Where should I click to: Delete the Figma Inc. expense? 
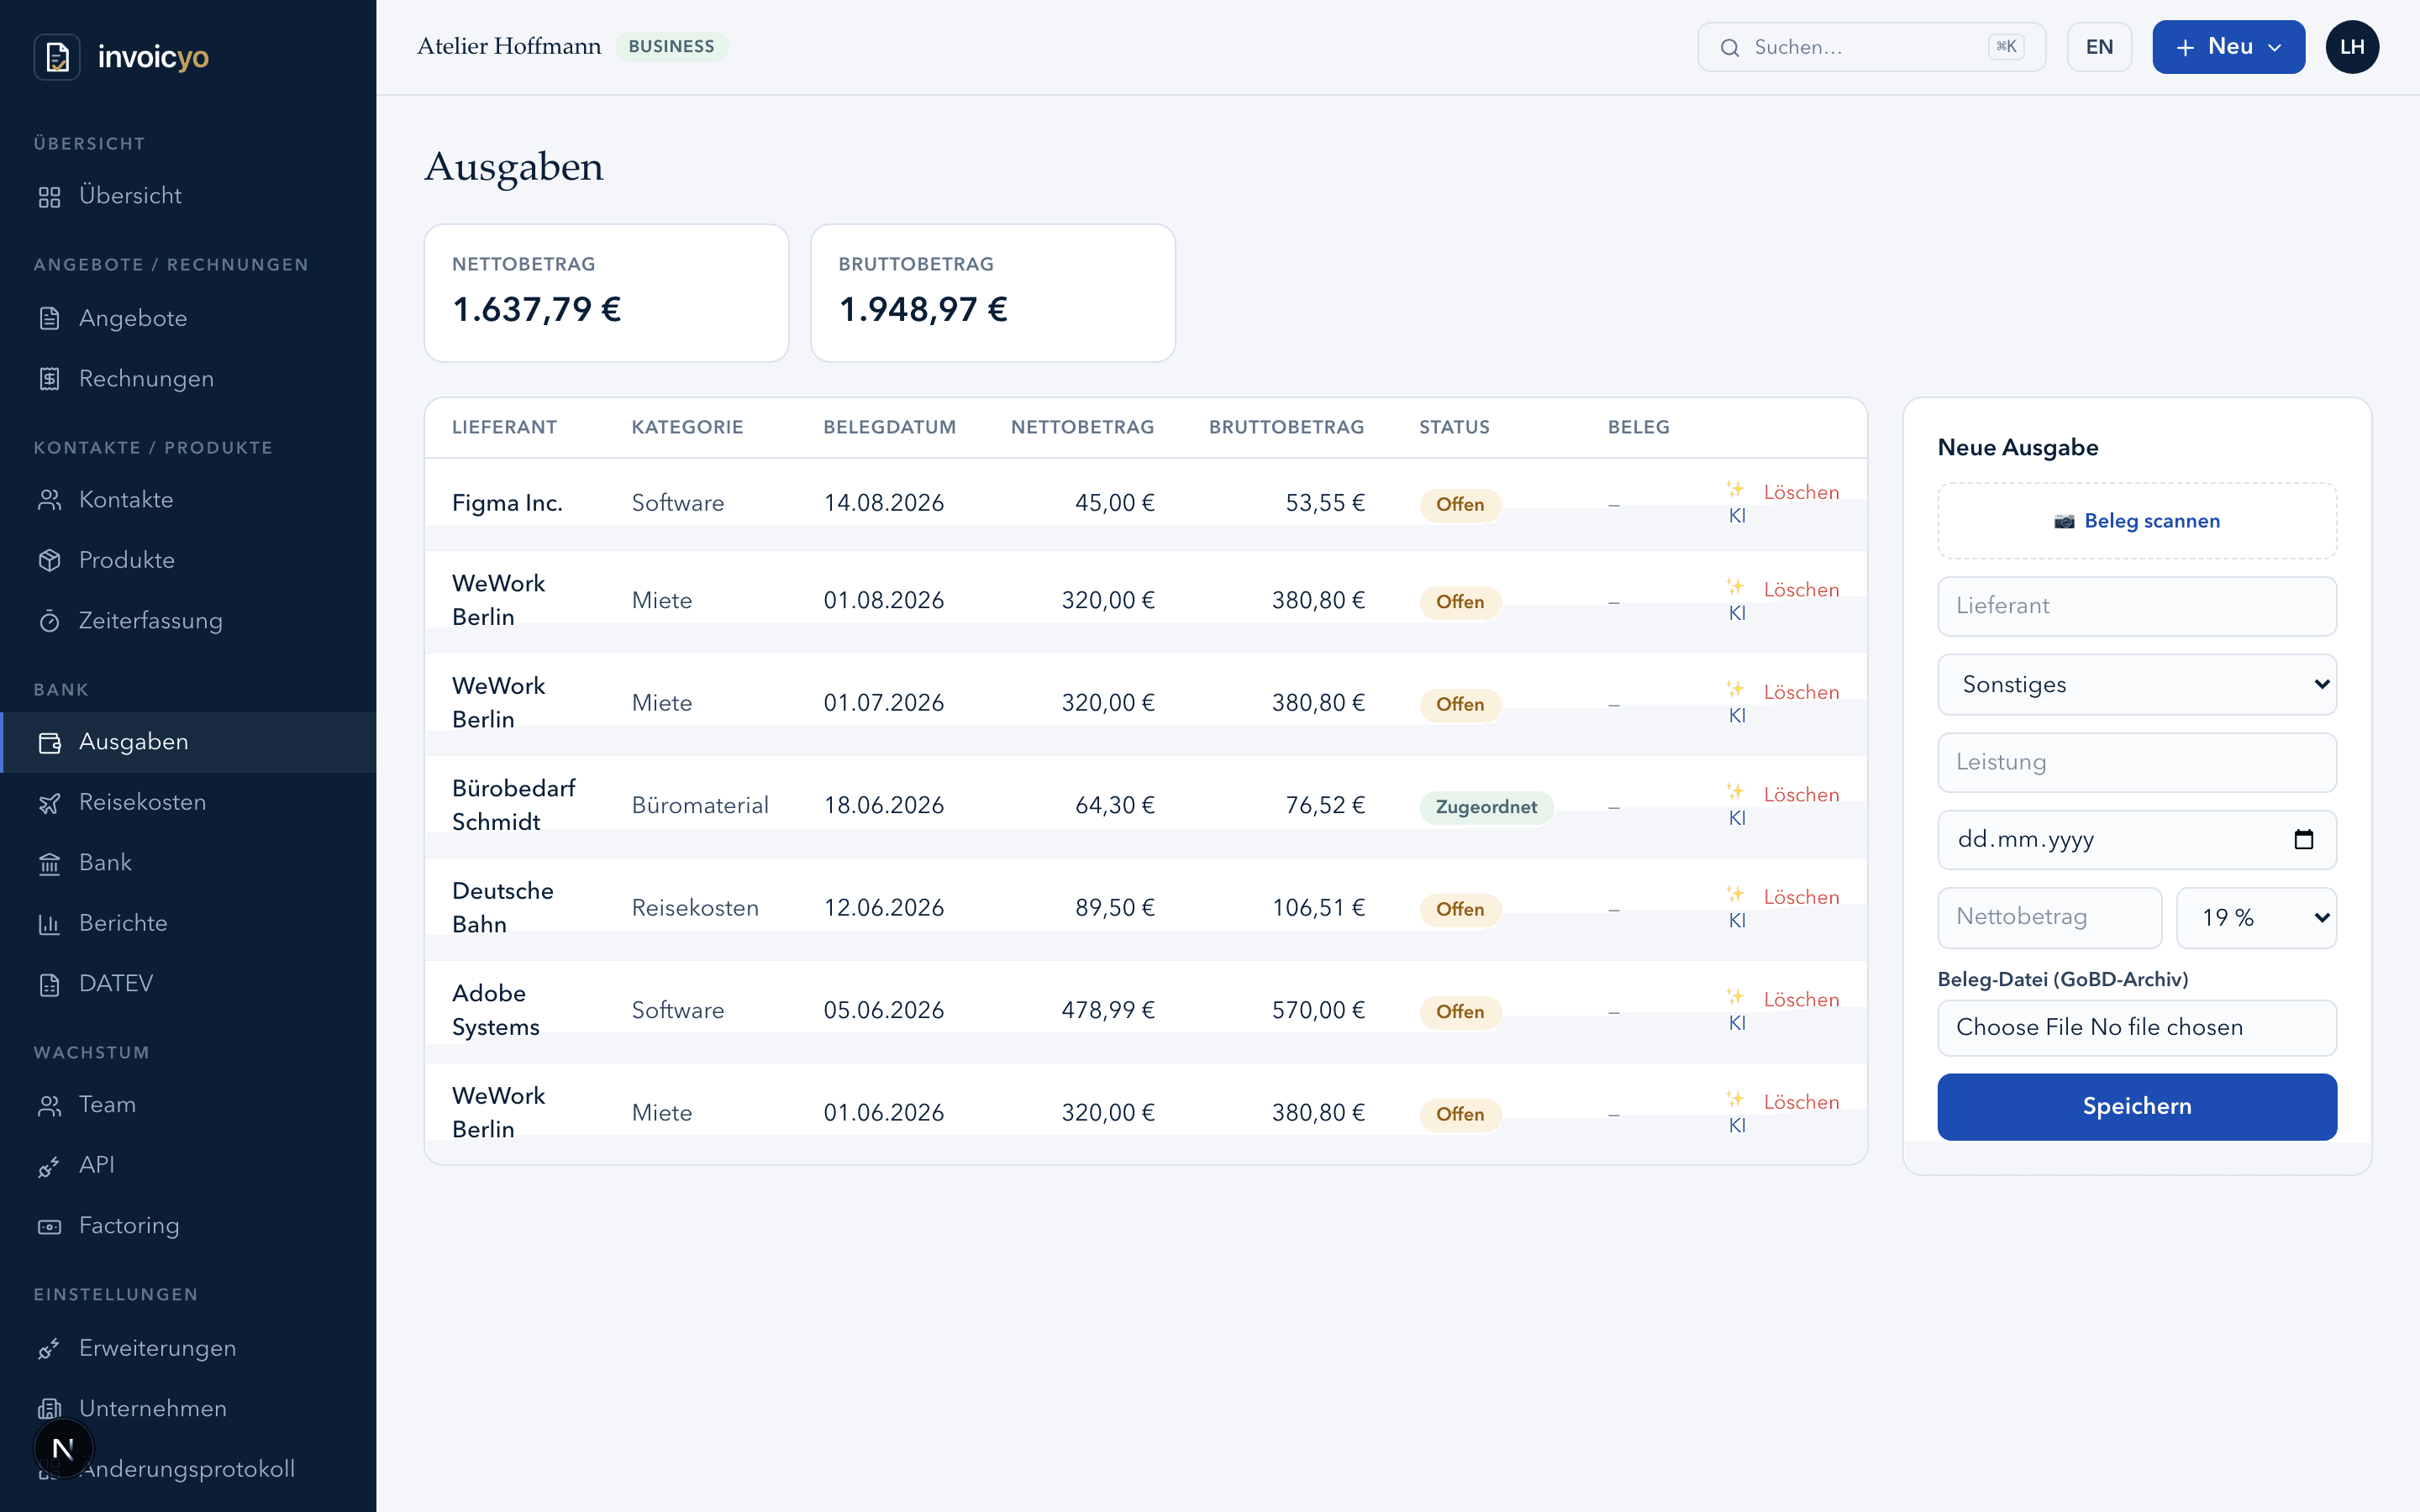click(1801, 493)
